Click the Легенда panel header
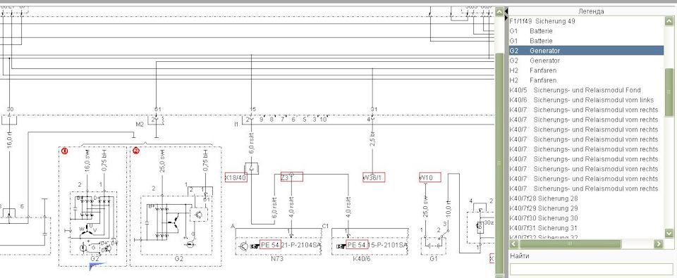This screenshot has height=278, width=677. point(591,12)
